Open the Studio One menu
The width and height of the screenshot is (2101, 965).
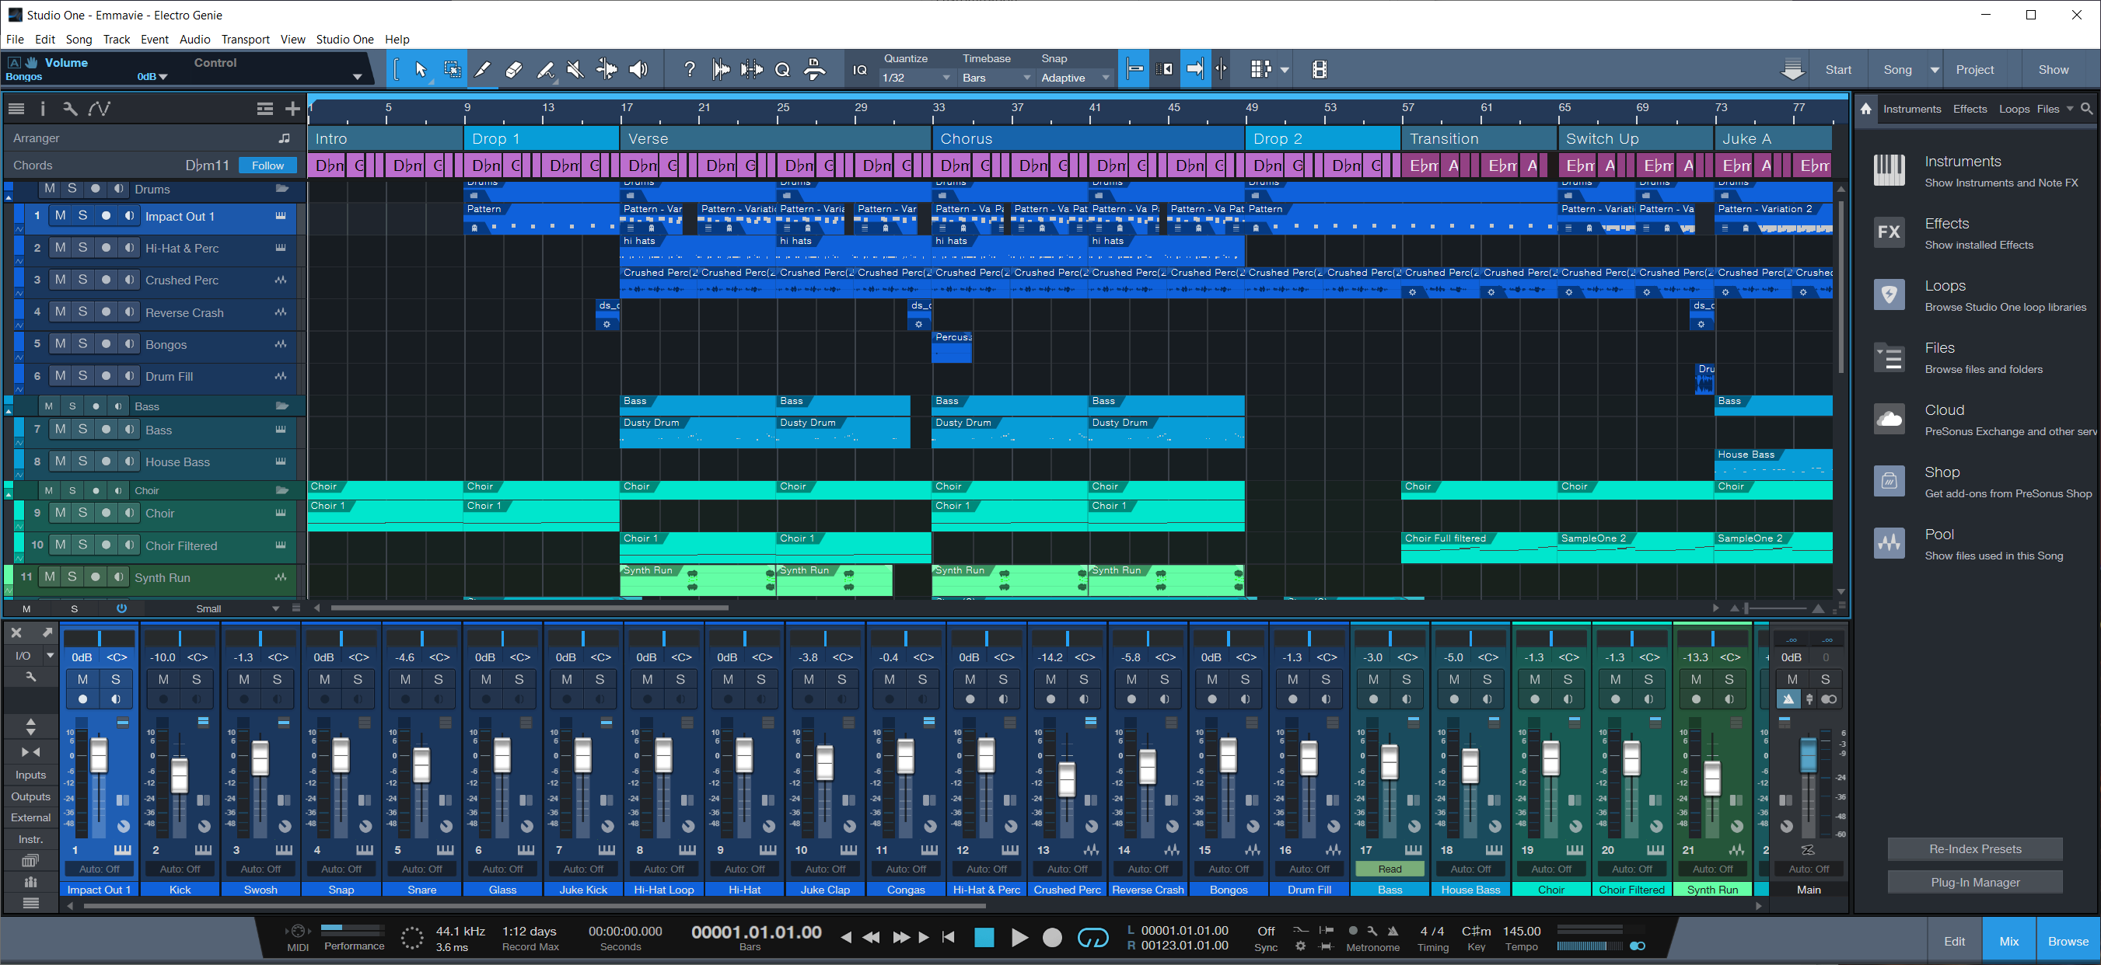click(344, 39)
